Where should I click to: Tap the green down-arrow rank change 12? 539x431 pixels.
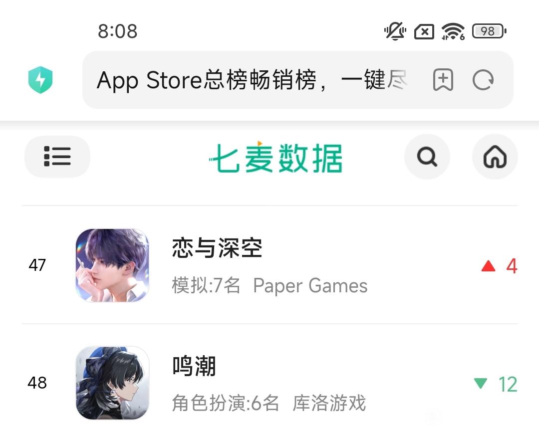(x=496, y=384)
